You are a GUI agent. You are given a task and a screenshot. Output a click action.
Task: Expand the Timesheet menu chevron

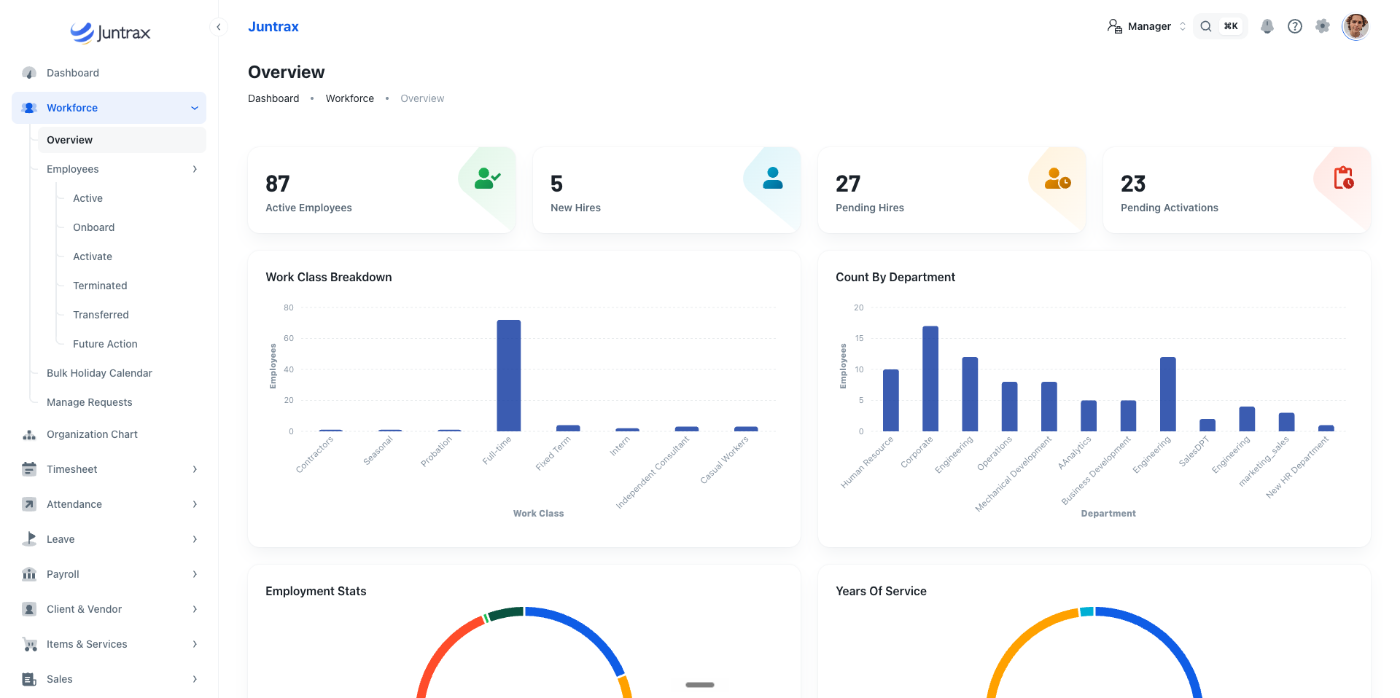pos(195,469)
